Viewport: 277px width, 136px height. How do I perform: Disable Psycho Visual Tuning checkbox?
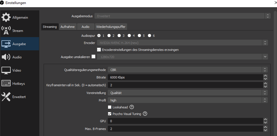point(110,114)
